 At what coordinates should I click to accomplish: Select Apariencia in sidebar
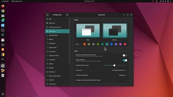tap(57, 31)
